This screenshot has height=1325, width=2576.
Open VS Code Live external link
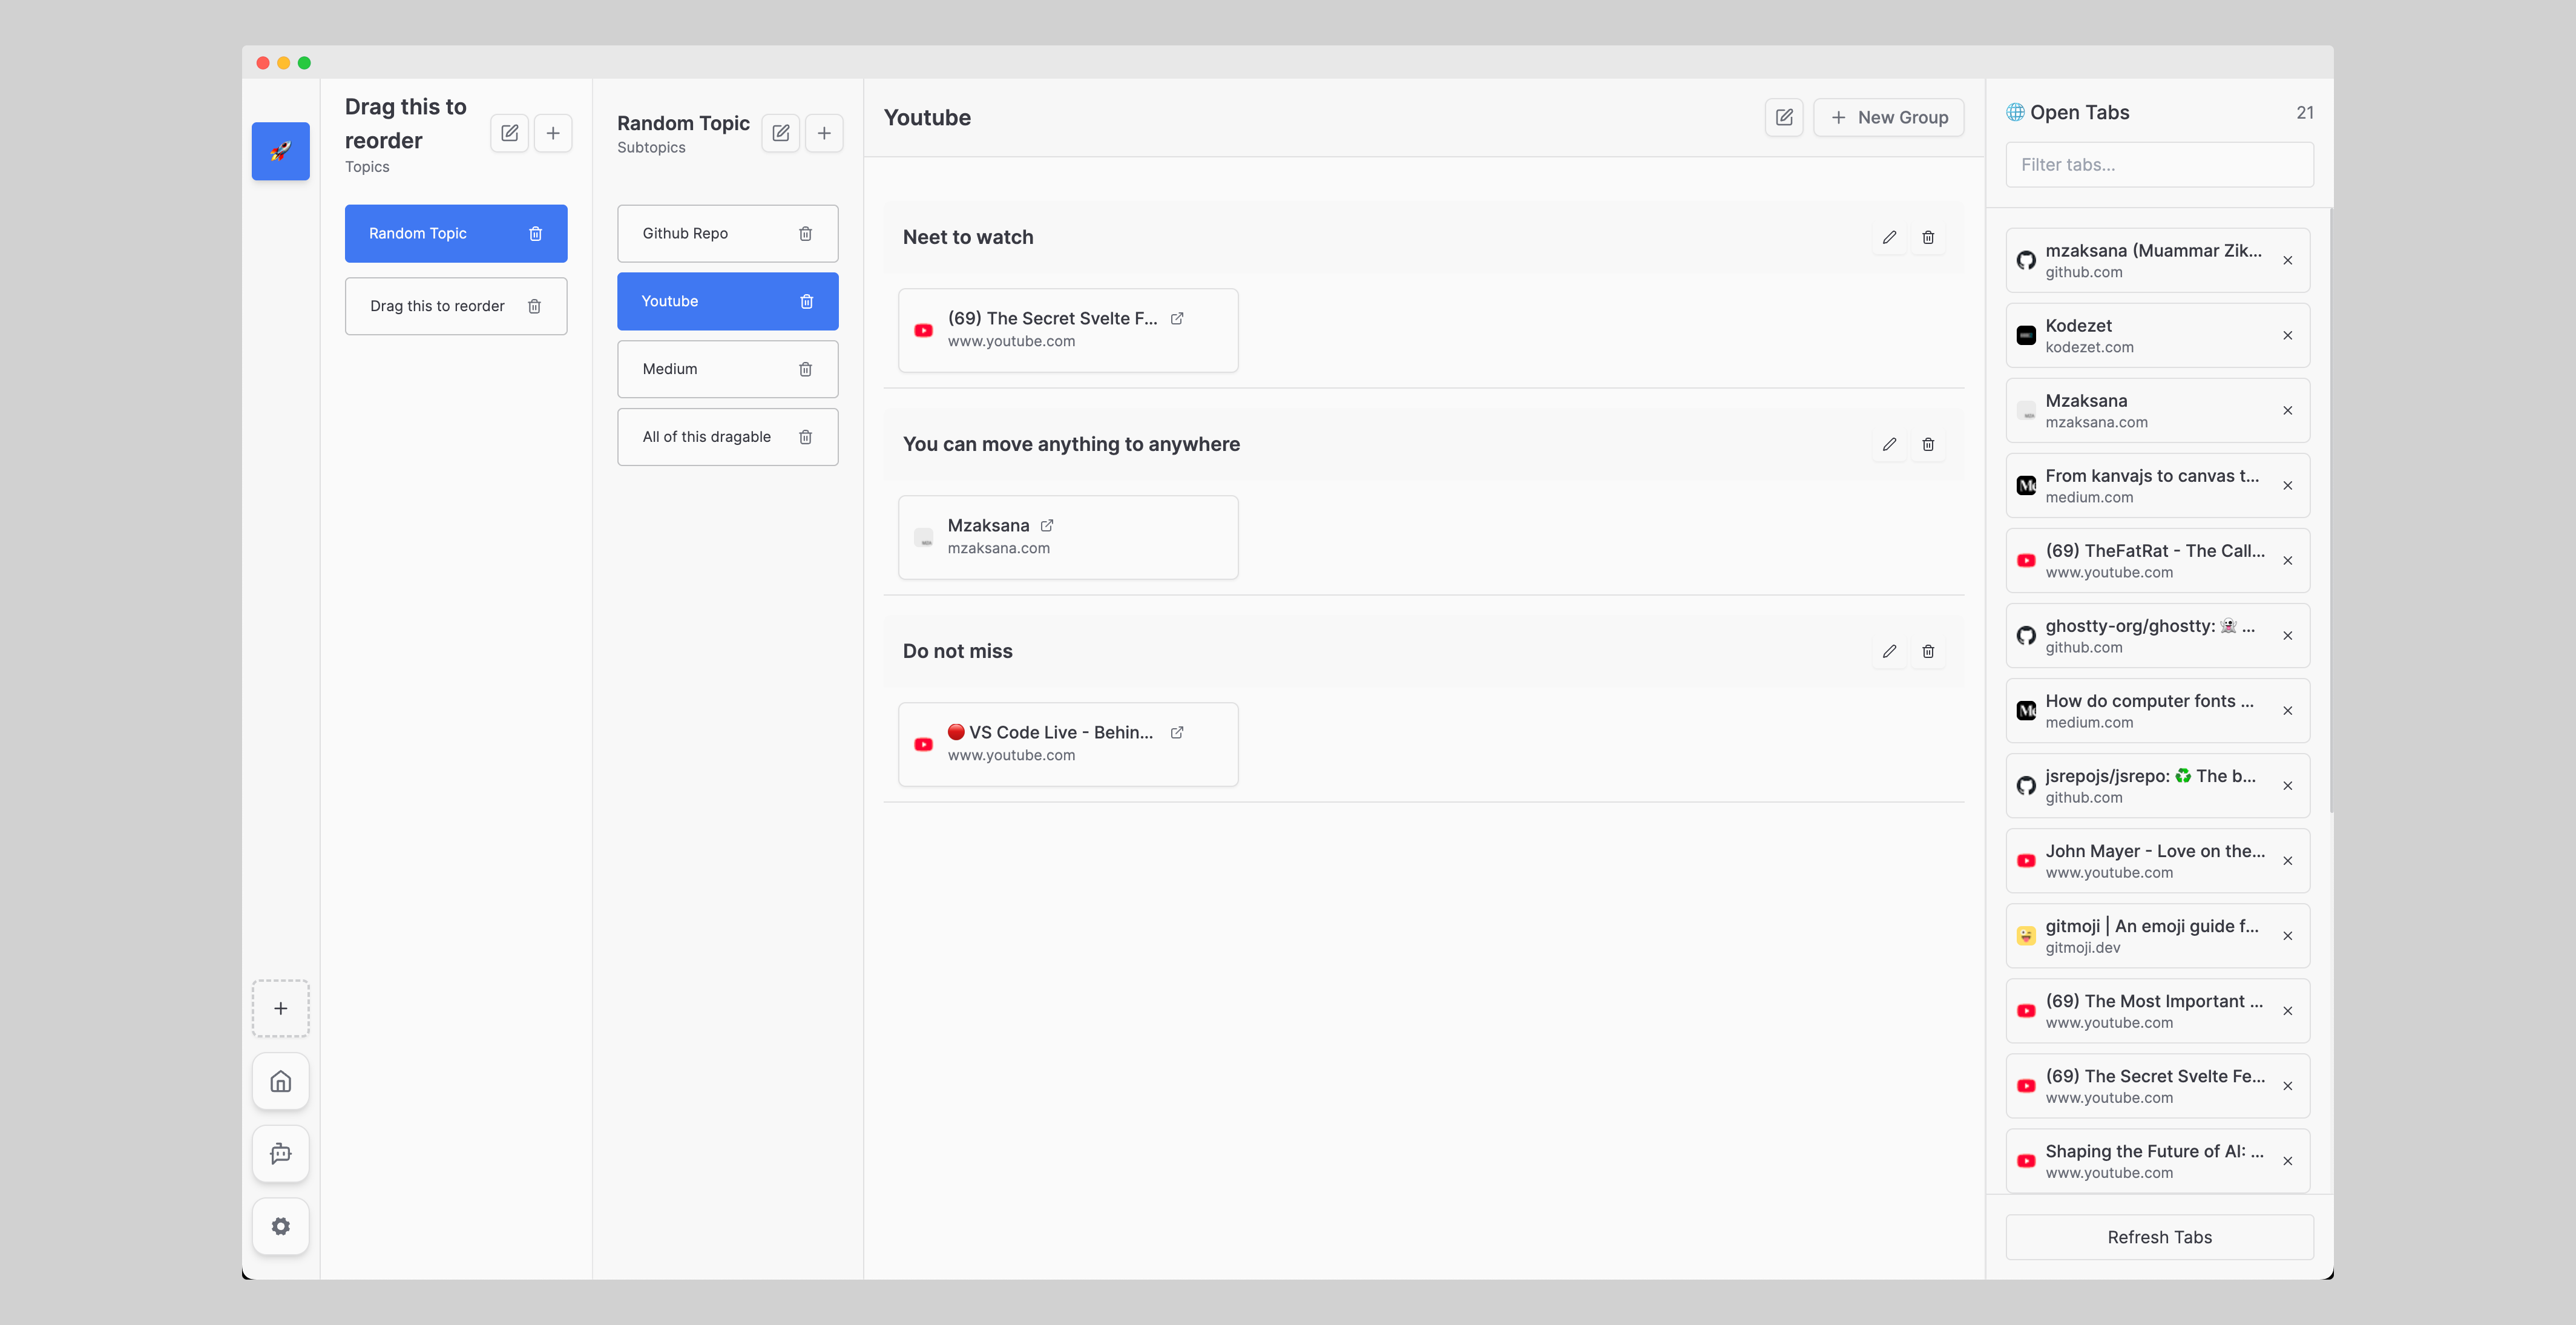pyautogui.click(x=1177, y=732)
